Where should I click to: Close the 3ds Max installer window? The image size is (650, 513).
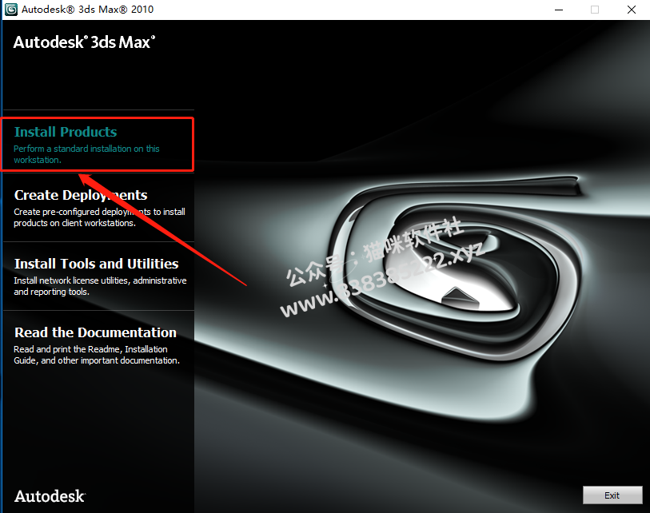[632, 10]
